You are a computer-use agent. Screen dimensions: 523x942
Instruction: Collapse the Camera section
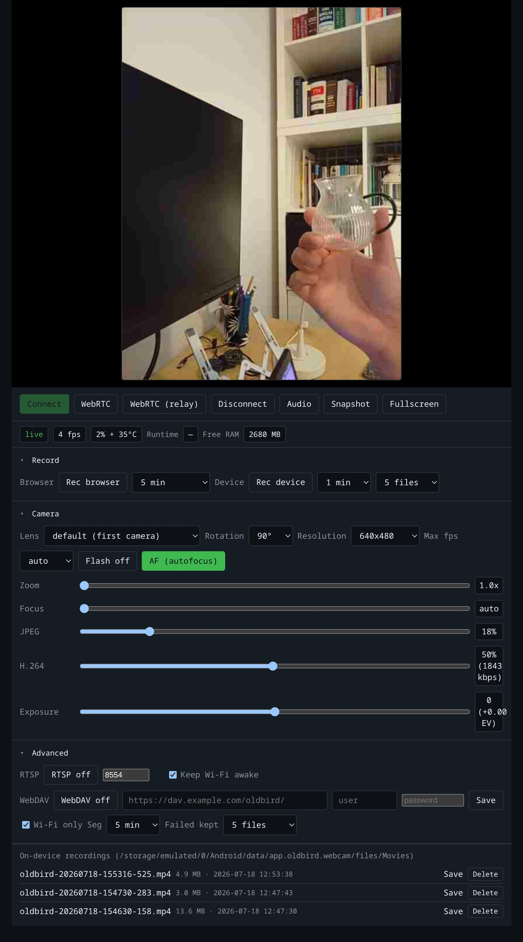[x=40, y=513]
